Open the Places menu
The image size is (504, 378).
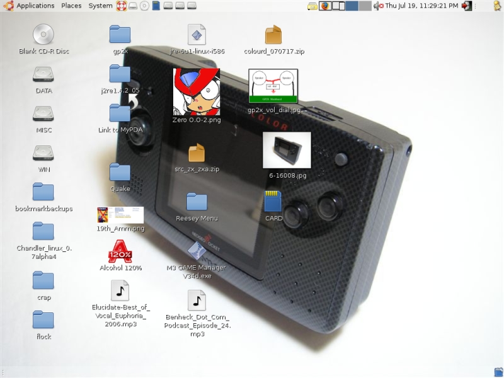pos(71,6)
